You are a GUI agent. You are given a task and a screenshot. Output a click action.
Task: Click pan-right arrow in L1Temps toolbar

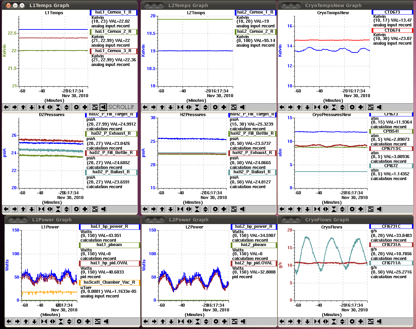click(15, 107)
